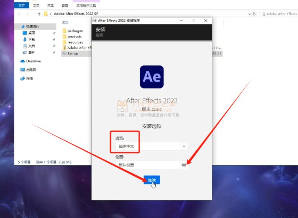This screenshot has width=298, height=218.
Task: Click Adobe After Effects 2022 SP path text
Action: coord(76,14)
